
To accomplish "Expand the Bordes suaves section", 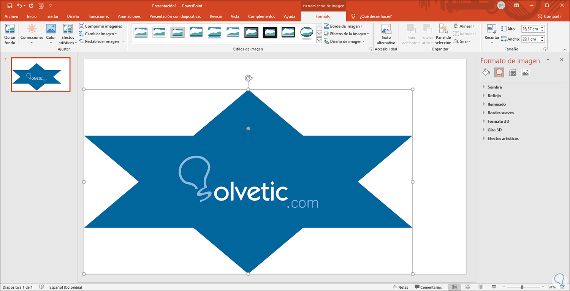I will 500,113.
